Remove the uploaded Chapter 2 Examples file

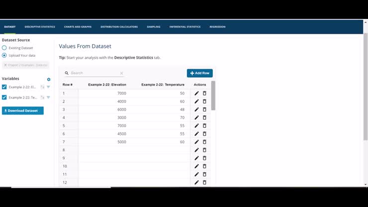[5, 65]
